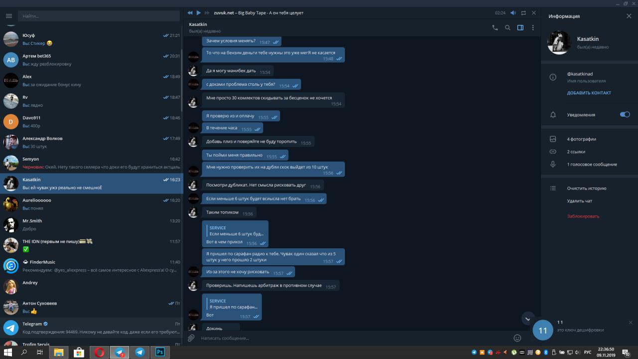Click the ДОБАВИТЬ КОНТАКТ link
This screenshot has height=359, width=638.
pos(589,93)
